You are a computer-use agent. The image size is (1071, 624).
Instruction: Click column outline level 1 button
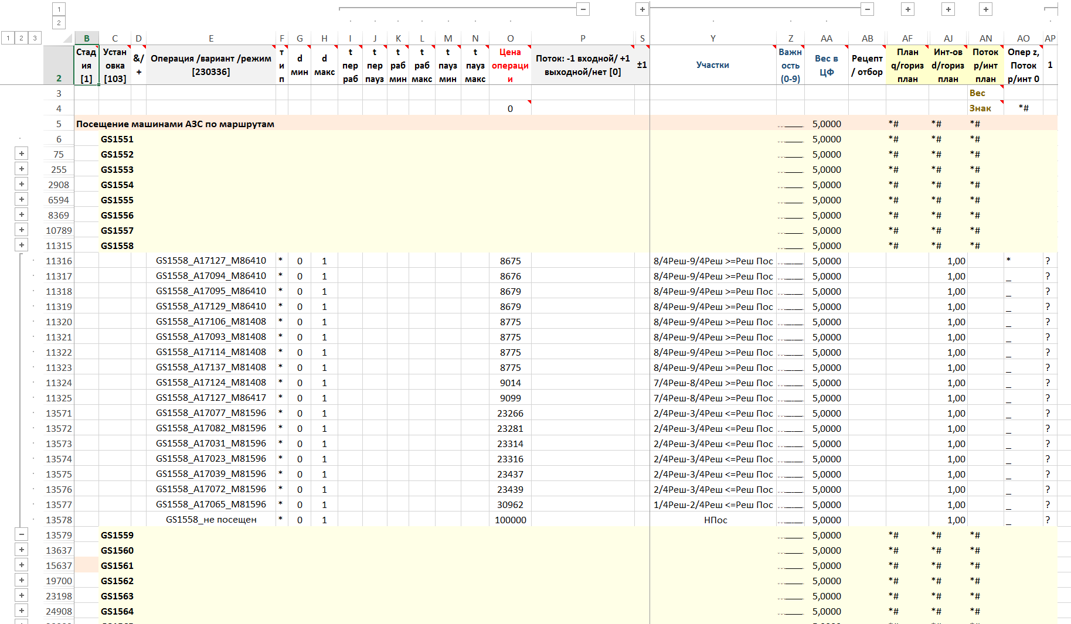tap(59, 9)
